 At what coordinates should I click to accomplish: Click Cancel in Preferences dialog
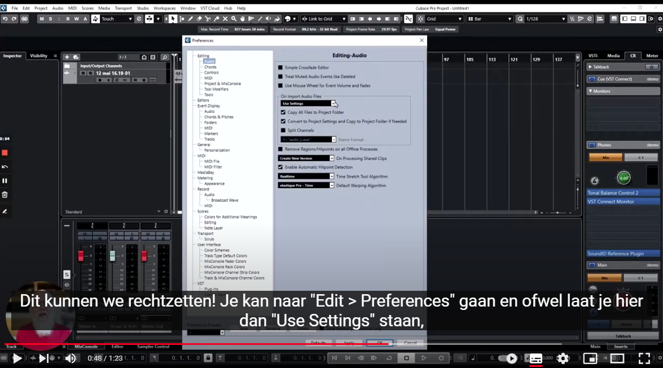tap(410, 343)
